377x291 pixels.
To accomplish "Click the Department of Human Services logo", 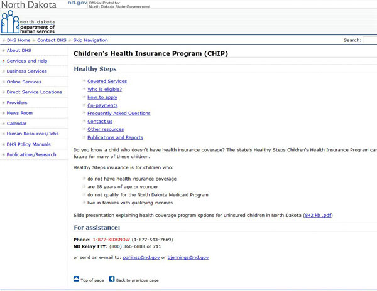I will click(28, 22).
